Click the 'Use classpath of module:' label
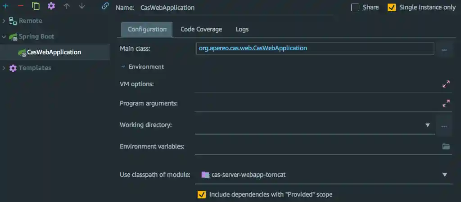461x202 pixels. [x=155, y=175]
